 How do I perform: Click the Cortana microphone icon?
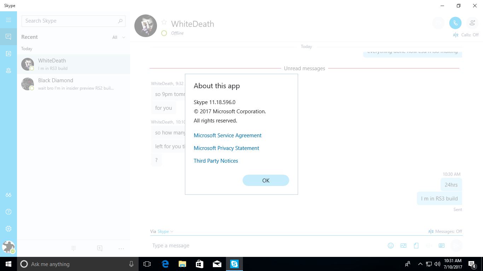tap(131, 264)
